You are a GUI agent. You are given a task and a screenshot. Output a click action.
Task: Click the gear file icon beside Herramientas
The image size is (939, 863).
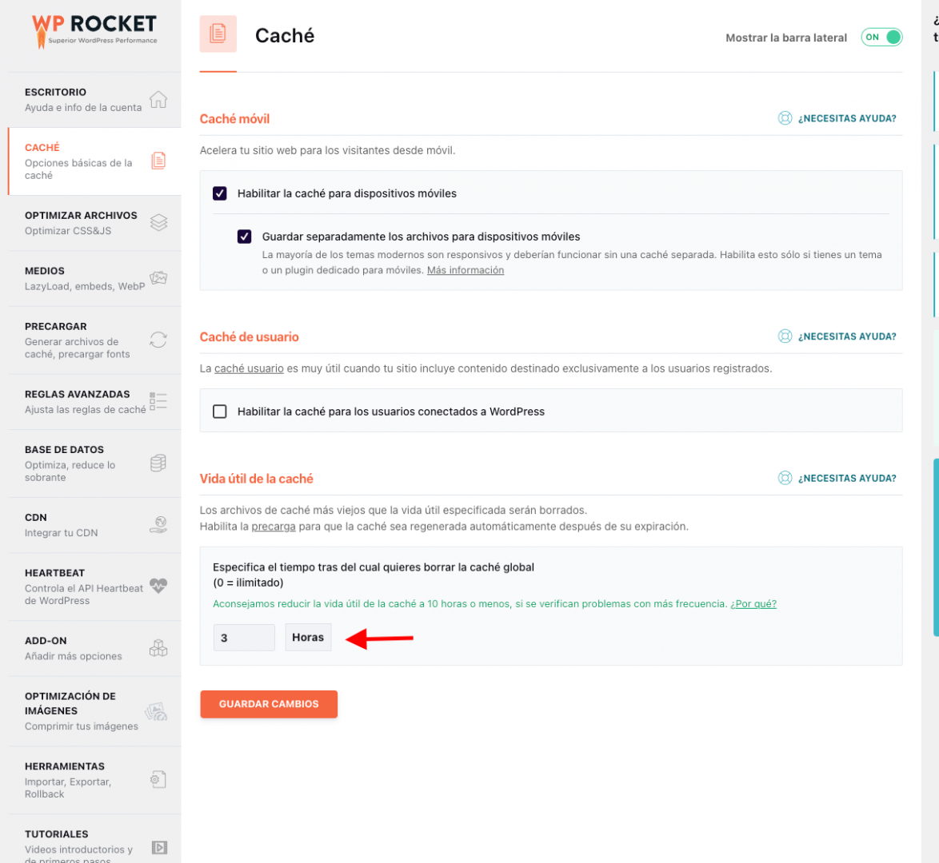(158, 779)
